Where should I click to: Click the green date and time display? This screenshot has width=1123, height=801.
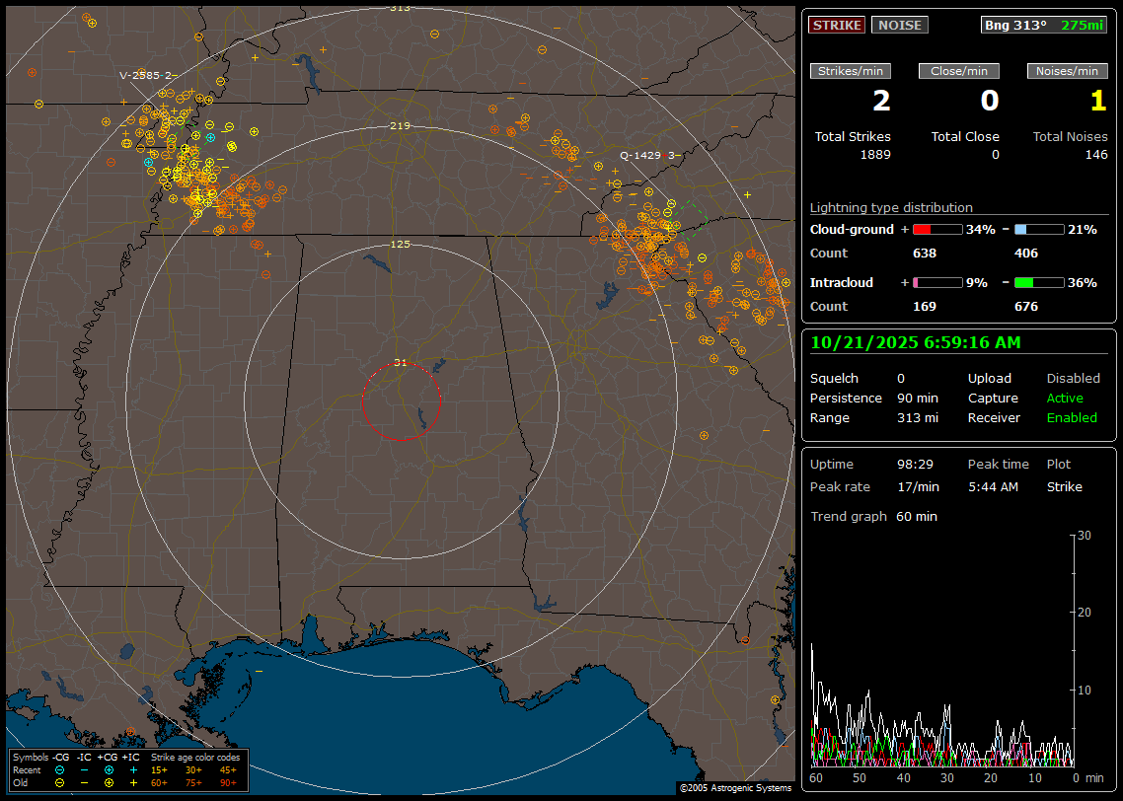tap(915, 342)
